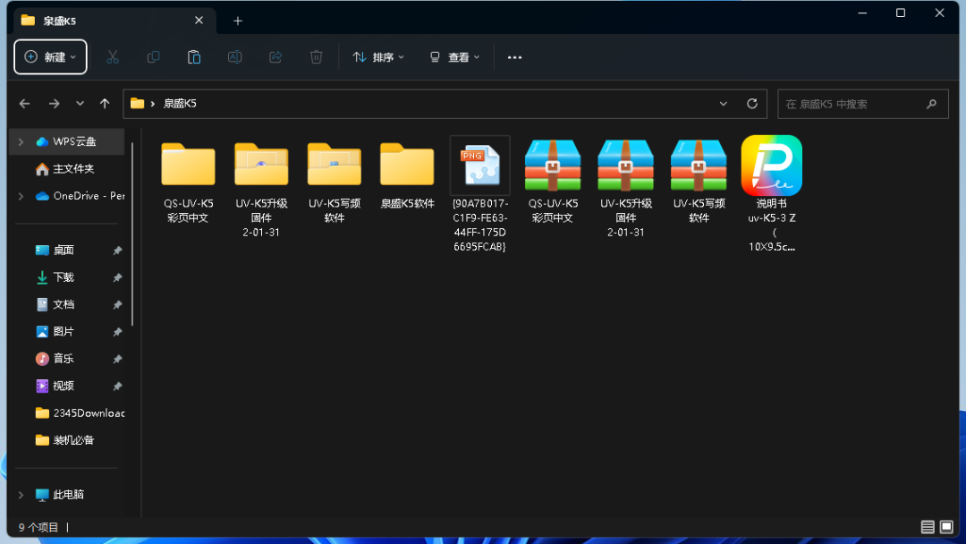This screenshot has width=966, height=544.
Task: Open a new tab with the plus button
Action: (x=238, y=21)
